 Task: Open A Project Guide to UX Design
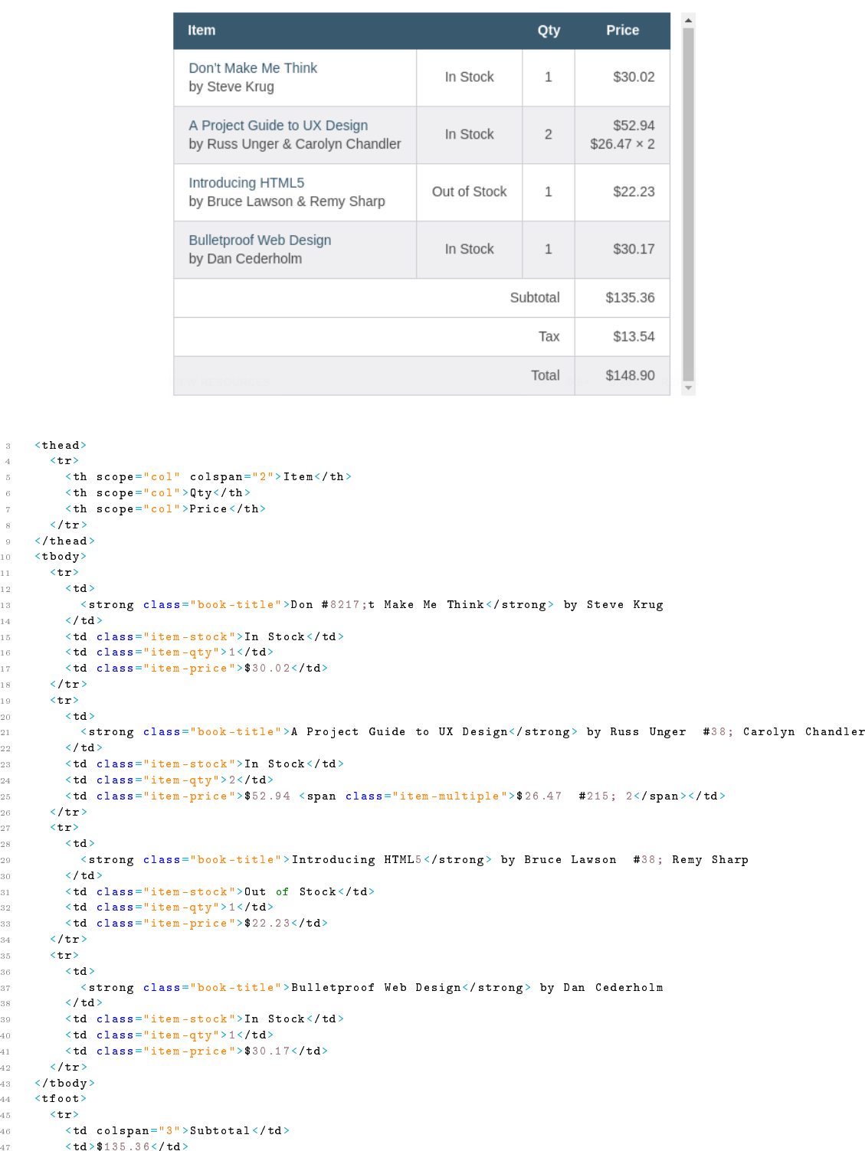278,126
